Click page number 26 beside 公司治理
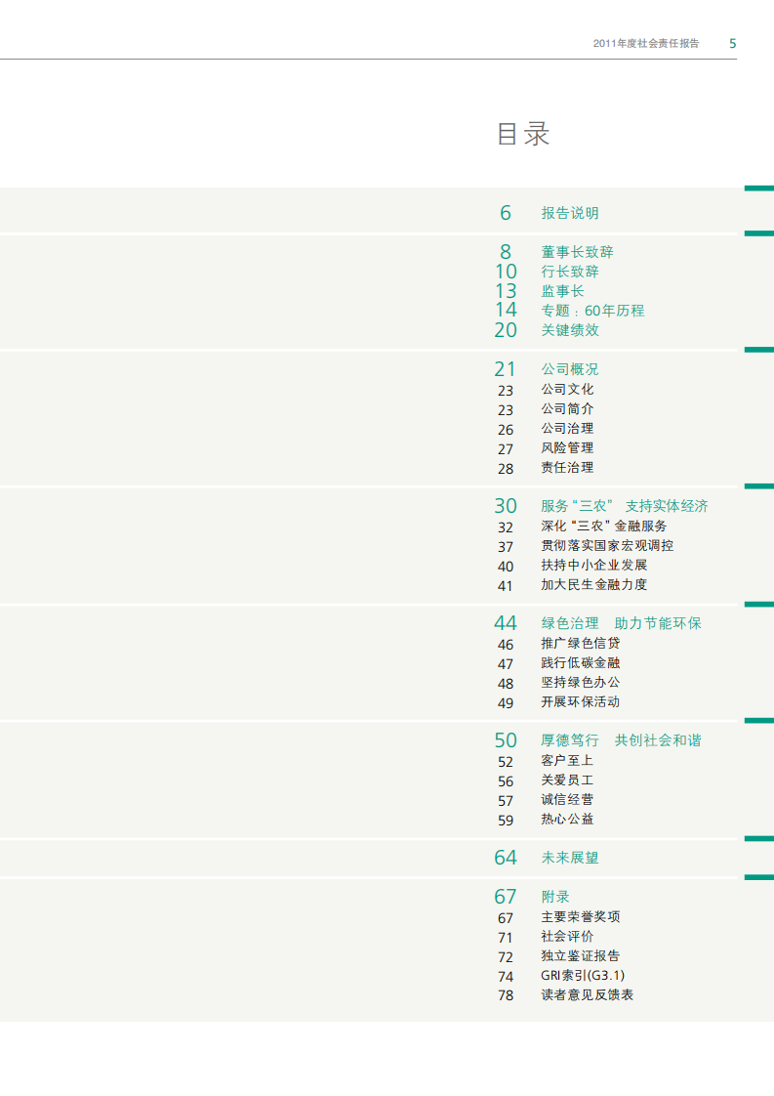 tap(506, 430)
